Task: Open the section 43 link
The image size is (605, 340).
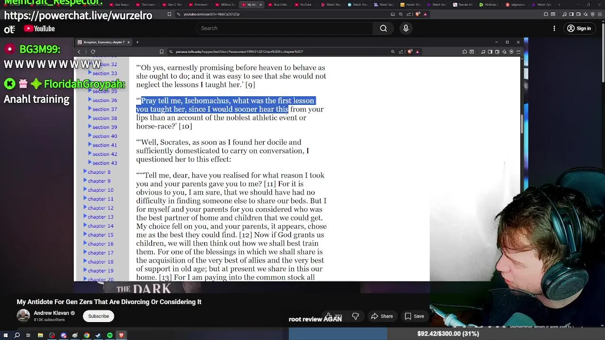Action: (x=104, y=163)
